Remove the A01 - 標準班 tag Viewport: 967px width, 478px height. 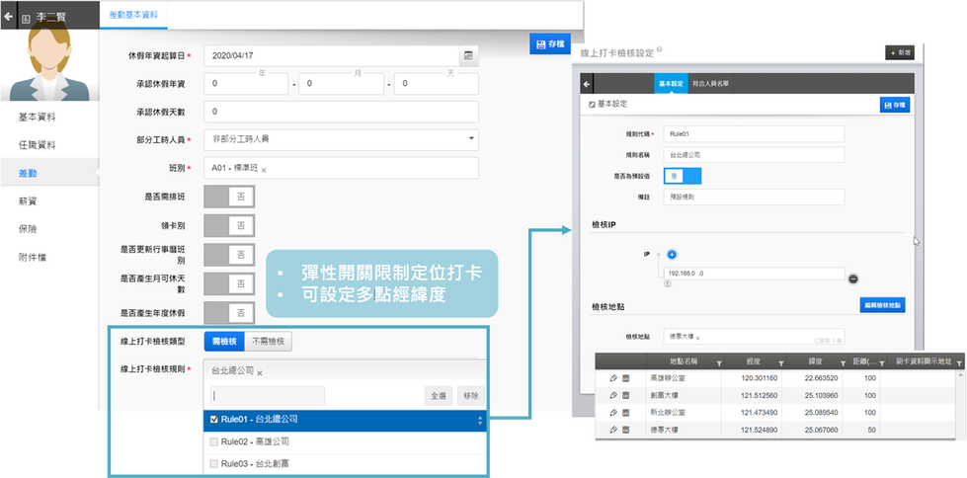pos(264,170)
